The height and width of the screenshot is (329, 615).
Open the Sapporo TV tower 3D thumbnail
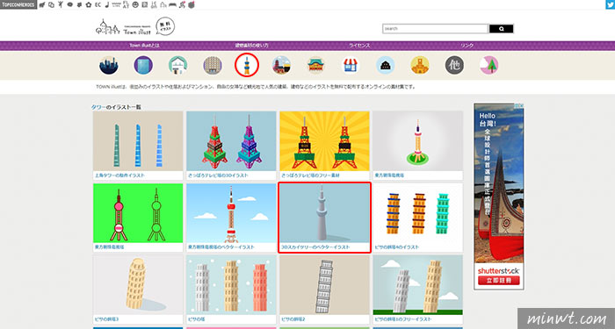point(231,141)
